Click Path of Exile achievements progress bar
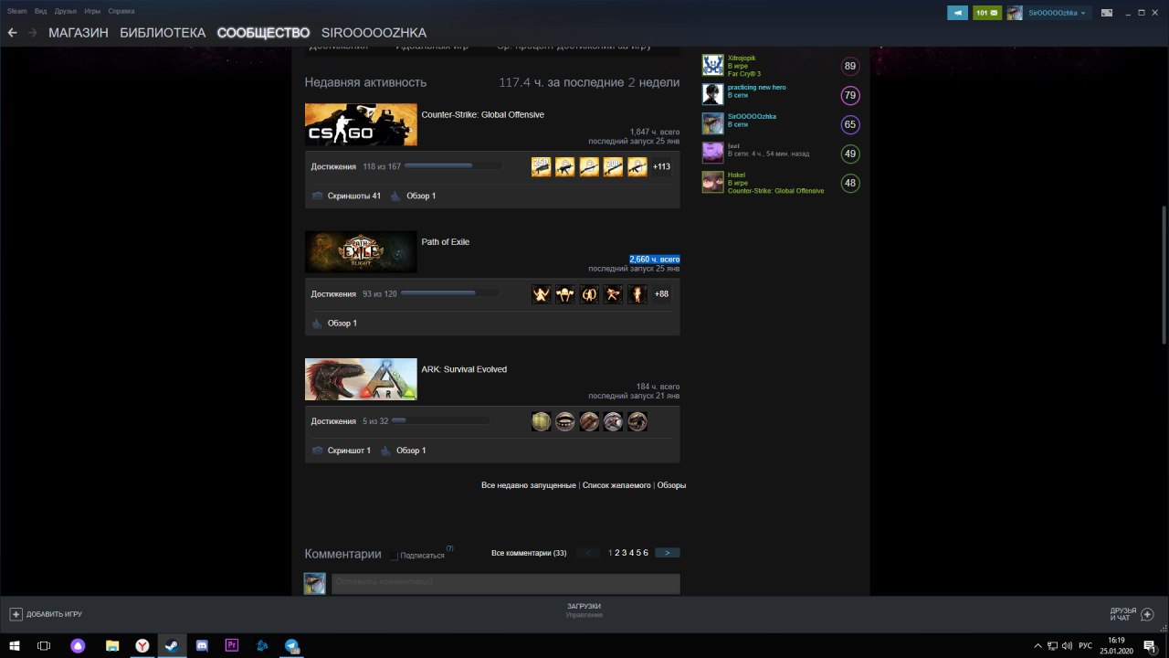The image size is (1169, 658). point(449,293)
